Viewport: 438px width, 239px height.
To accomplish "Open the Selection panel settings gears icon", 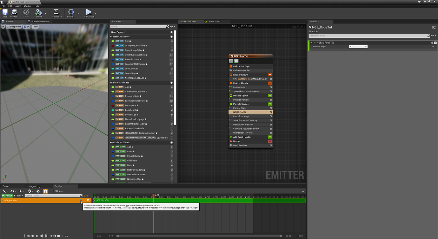I will click(433, 28).
